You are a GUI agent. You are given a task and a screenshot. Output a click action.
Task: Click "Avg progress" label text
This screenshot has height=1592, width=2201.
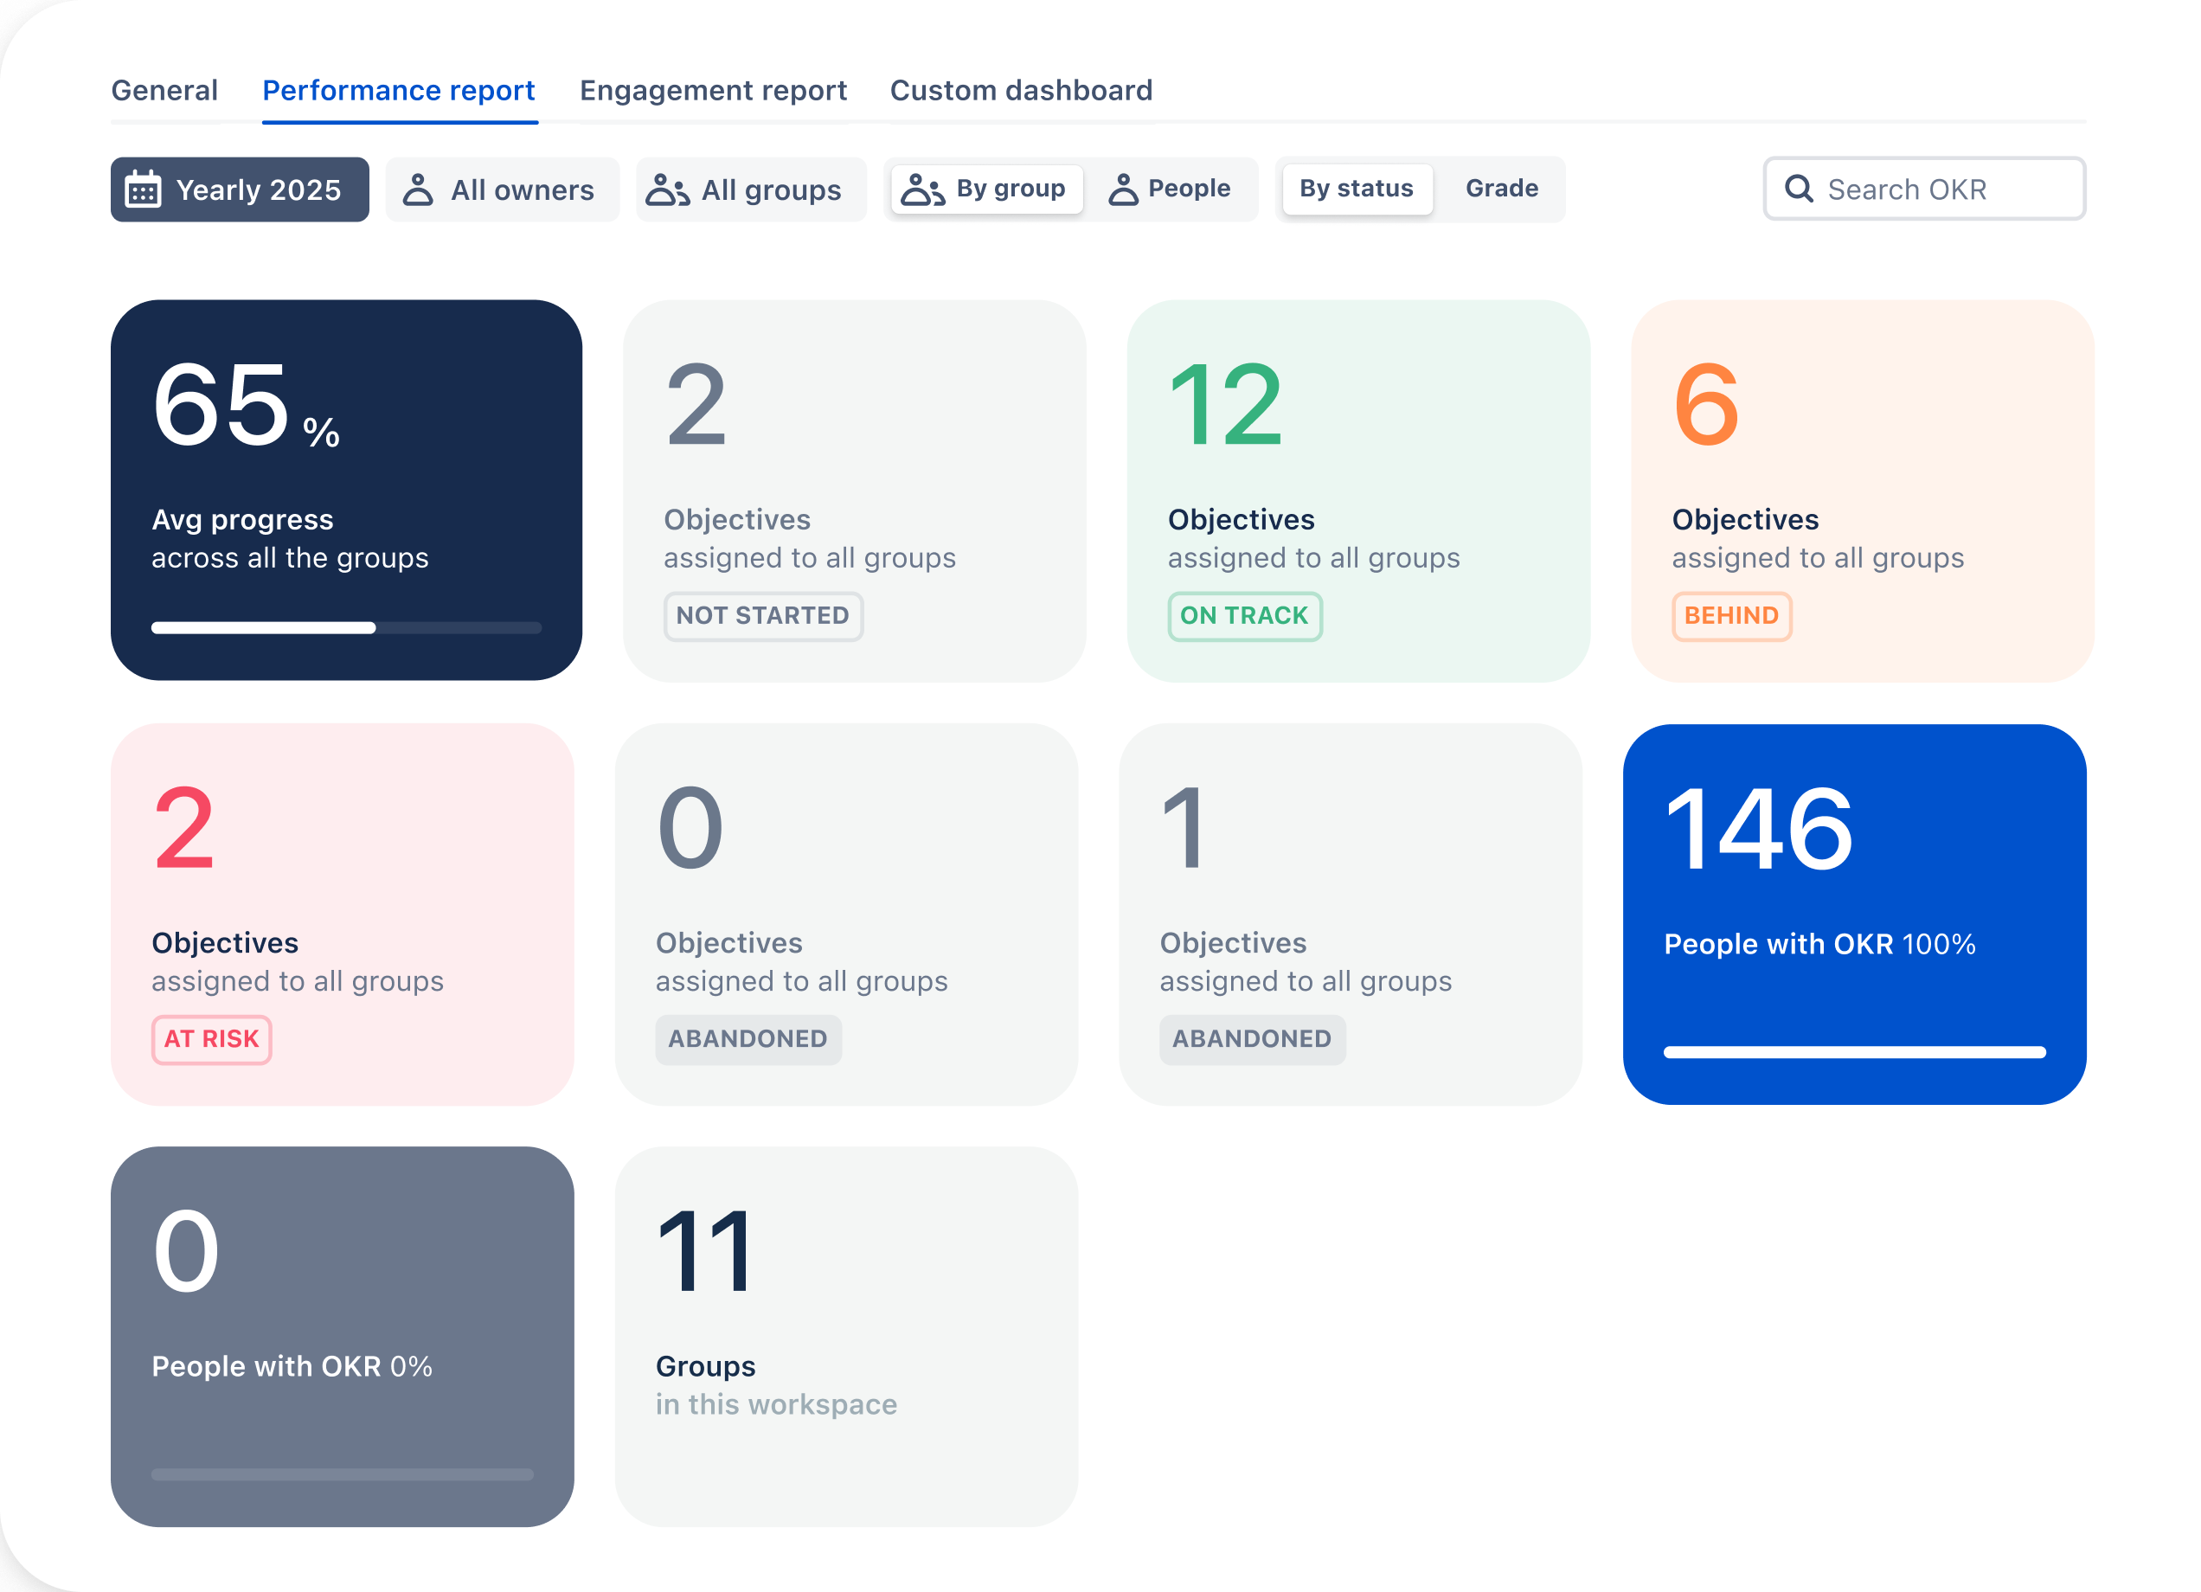tap(242, 520)
